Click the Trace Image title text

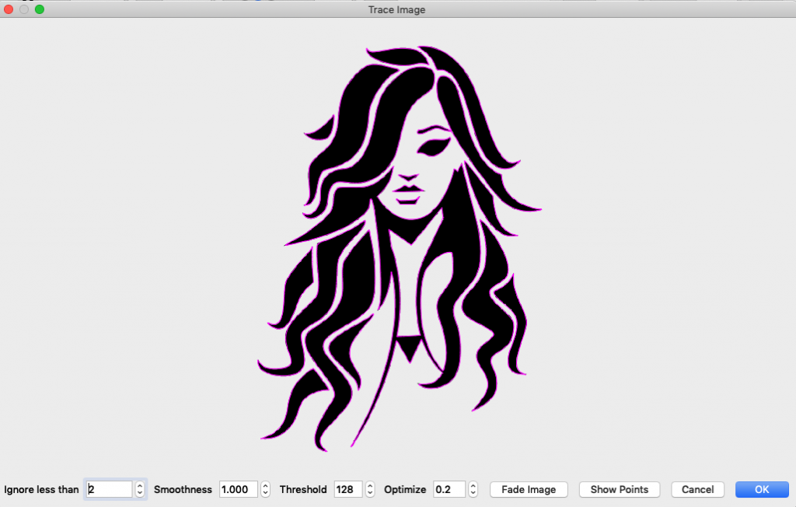point(397,9)
